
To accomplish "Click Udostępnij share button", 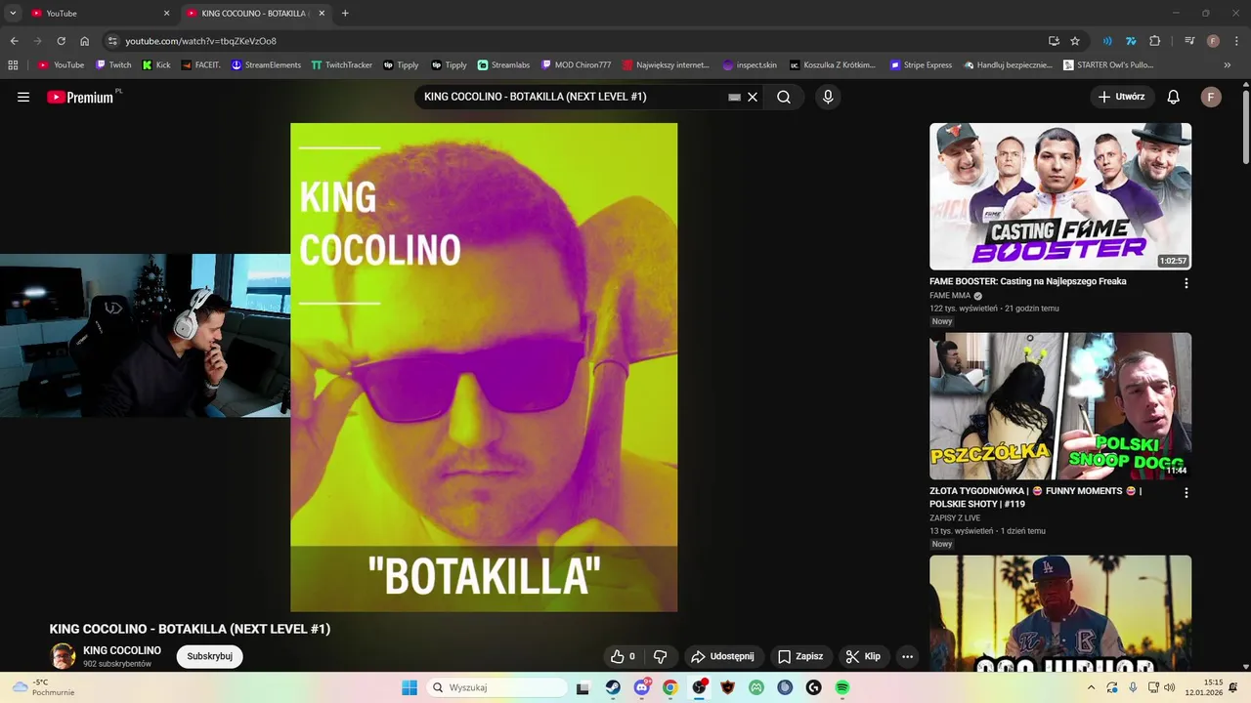I will [x=722, y=656].
